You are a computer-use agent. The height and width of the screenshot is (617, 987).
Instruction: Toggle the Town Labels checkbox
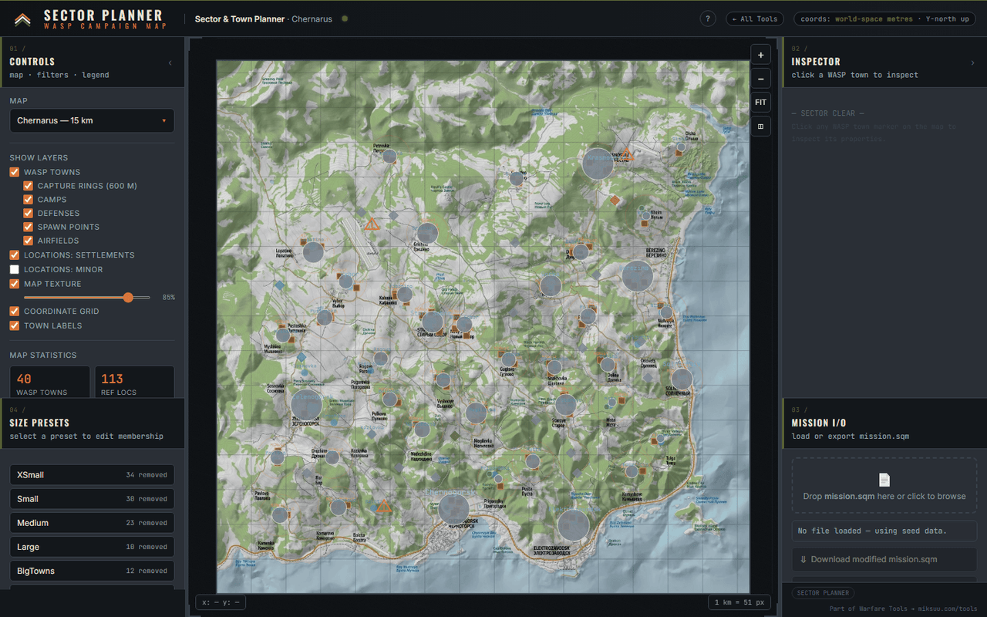14,325
